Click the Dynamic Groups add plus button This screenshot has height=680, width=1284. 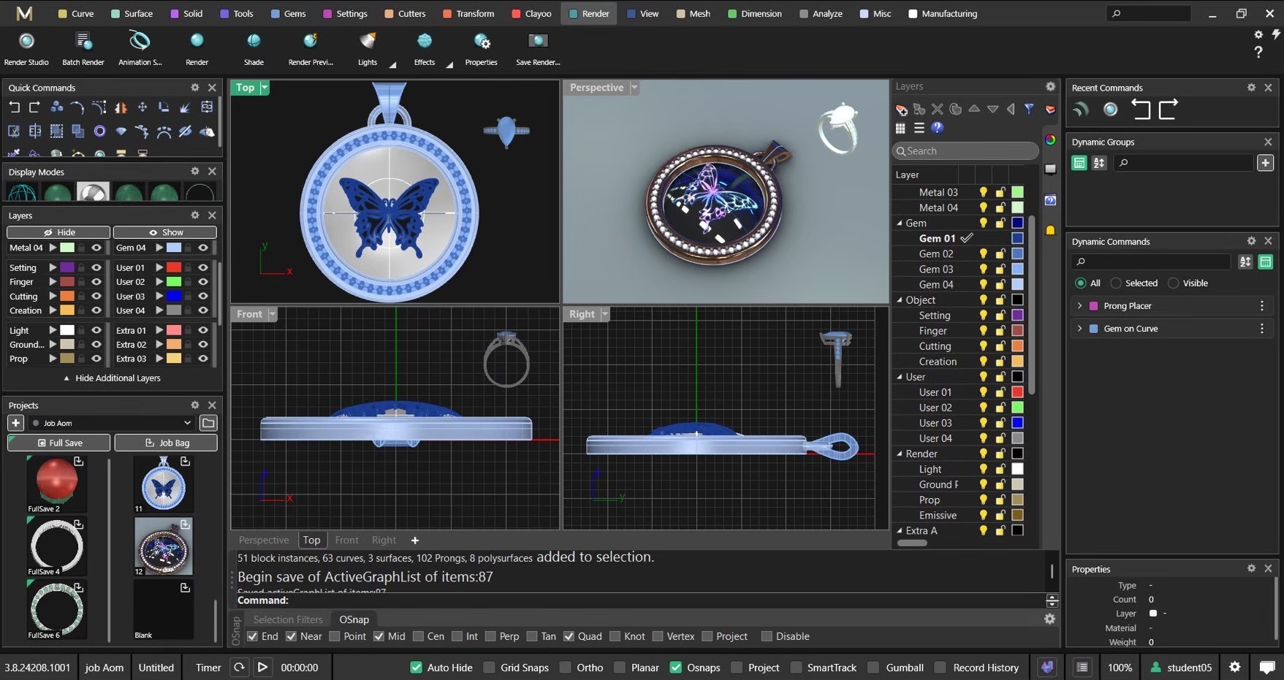tap(1266, 163)
